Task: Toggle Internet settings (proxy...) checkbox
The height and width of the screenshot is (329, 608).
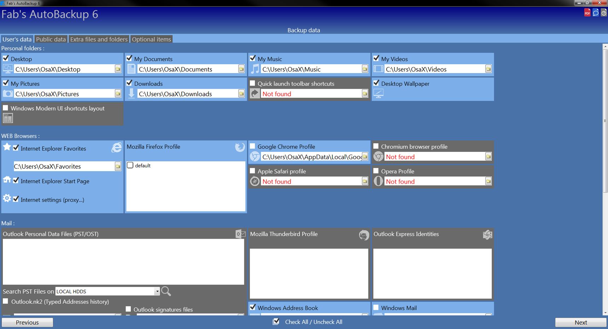Action: (16, 199)
